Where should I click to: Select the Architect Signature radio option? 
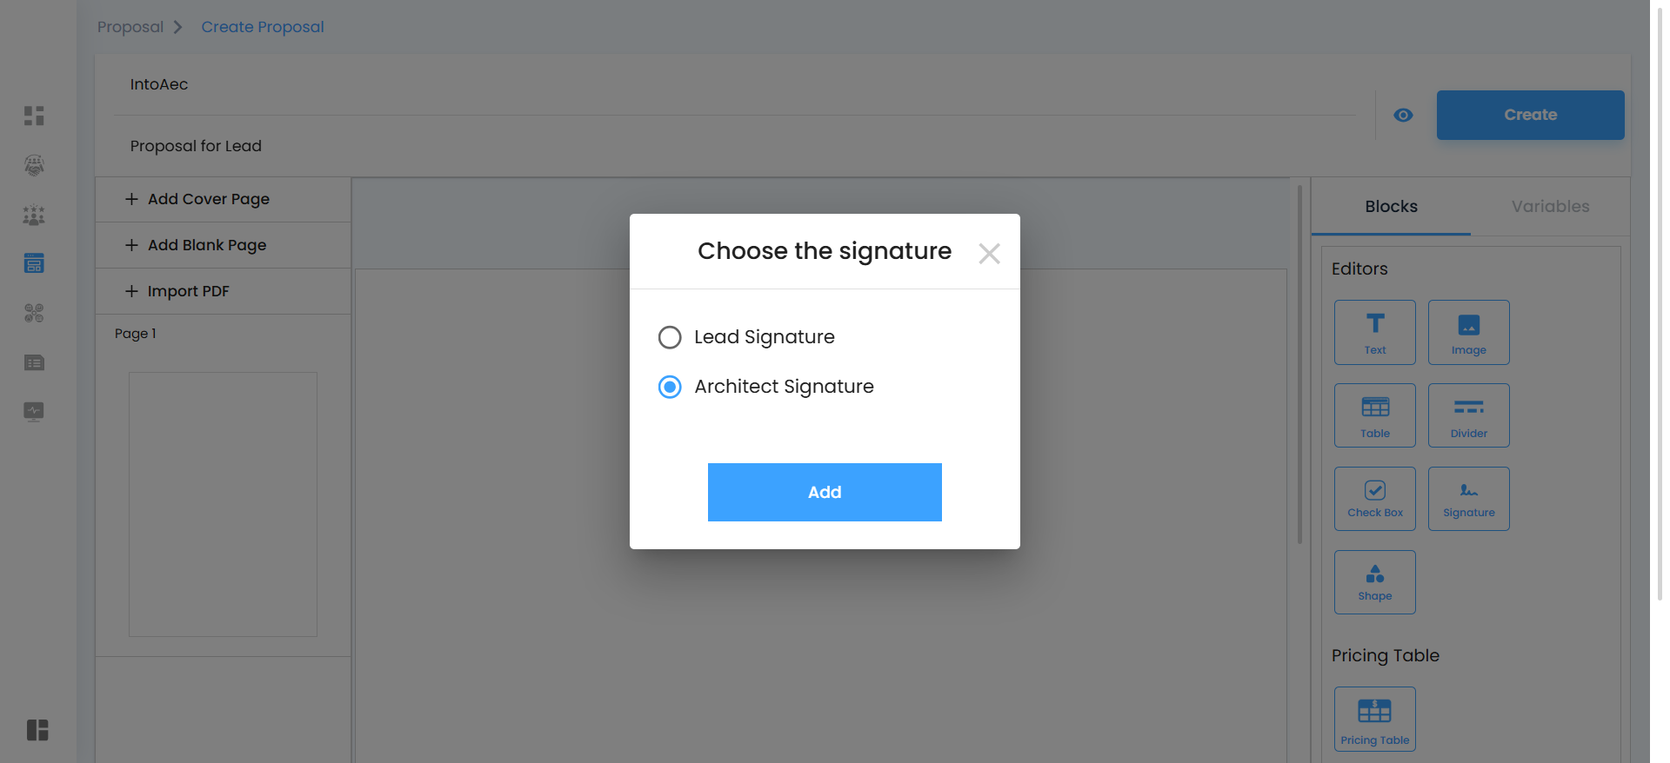[x=670, y=387]
